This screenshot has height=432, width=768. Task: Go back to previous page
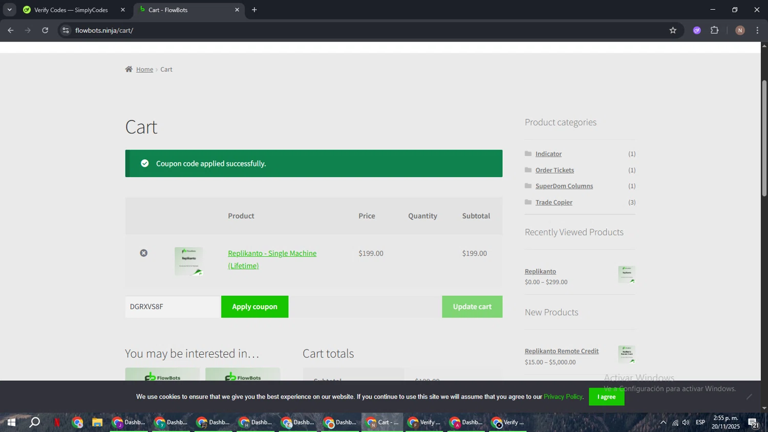point(11,30)
